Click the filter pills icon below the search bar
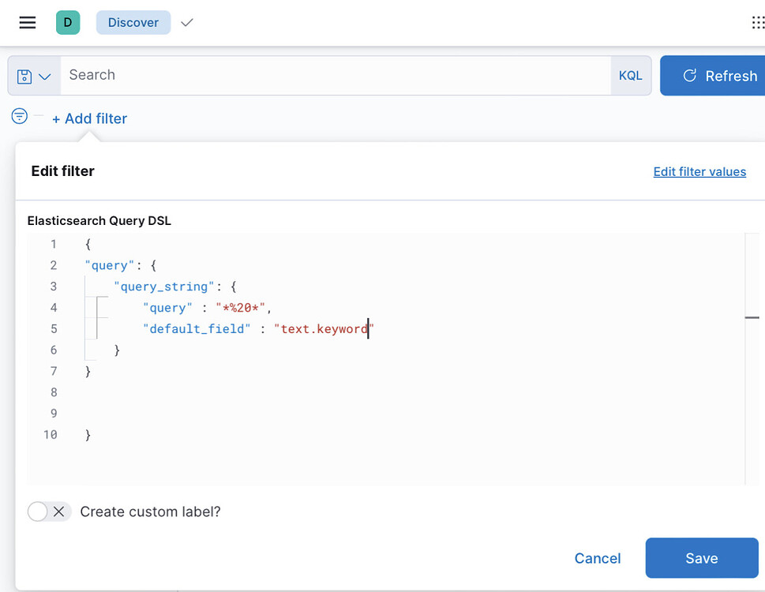765x592 pixels. click(18, 115)
